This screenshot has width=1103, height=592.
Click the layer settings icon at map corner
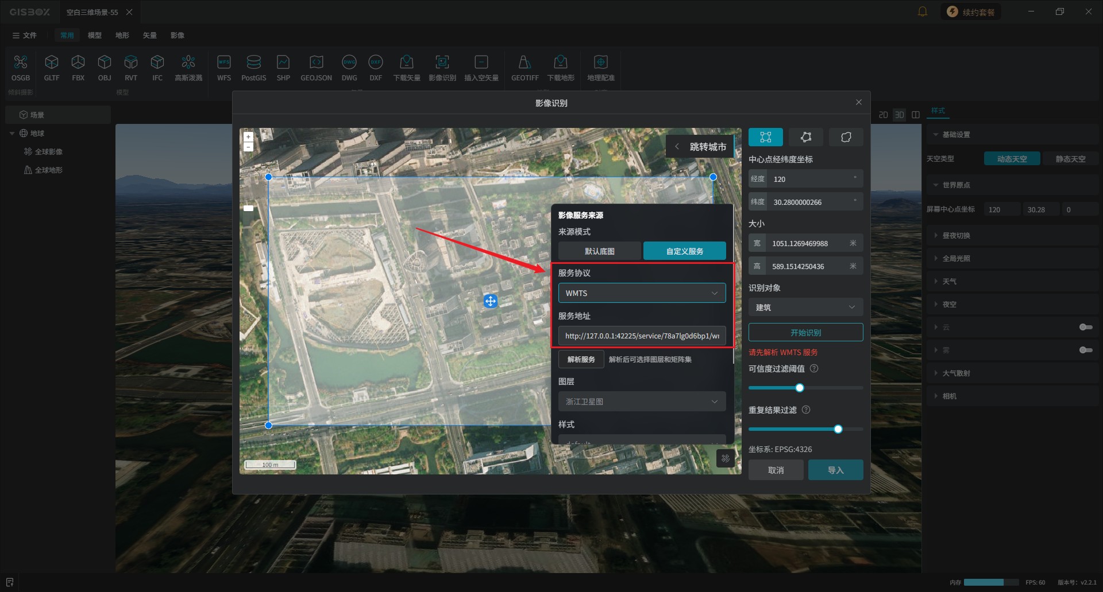[x=726, y=458]
